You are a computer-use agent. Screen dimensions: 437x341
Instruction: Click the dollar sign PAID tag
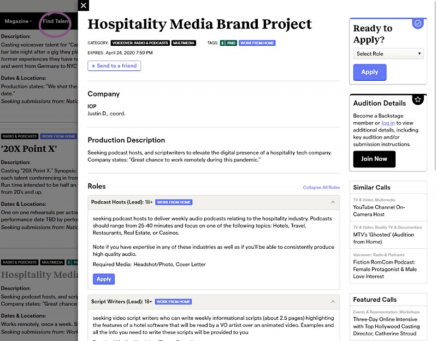coord(228,43)
